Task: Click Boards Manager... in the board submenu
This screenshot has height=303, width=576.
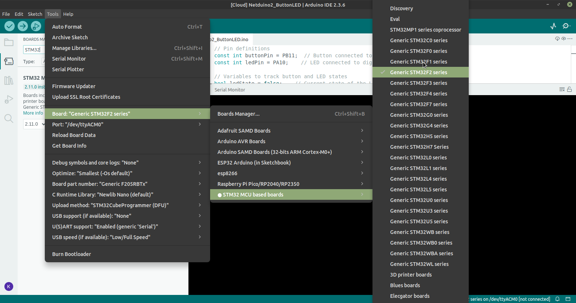Action: tap(291, 114)
